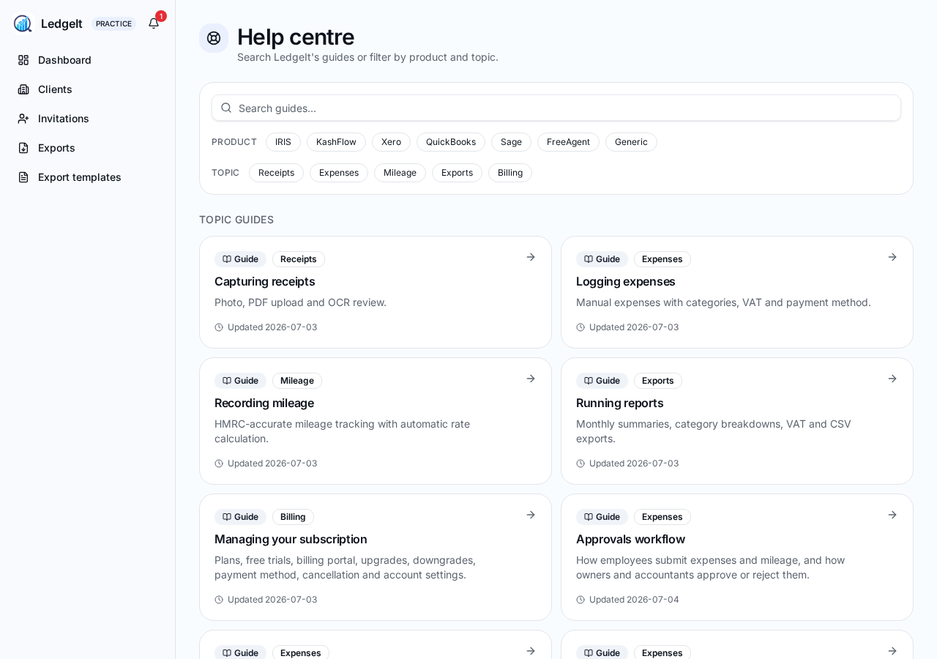
Task: Click the Receipts tag on Capturing receipts
Action: 299,259
